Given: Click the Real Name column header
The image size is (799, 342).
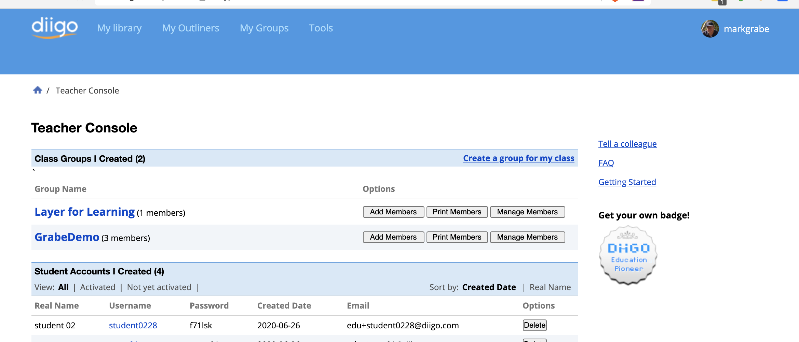Looking at the screenshot, I should click(57, 306).
